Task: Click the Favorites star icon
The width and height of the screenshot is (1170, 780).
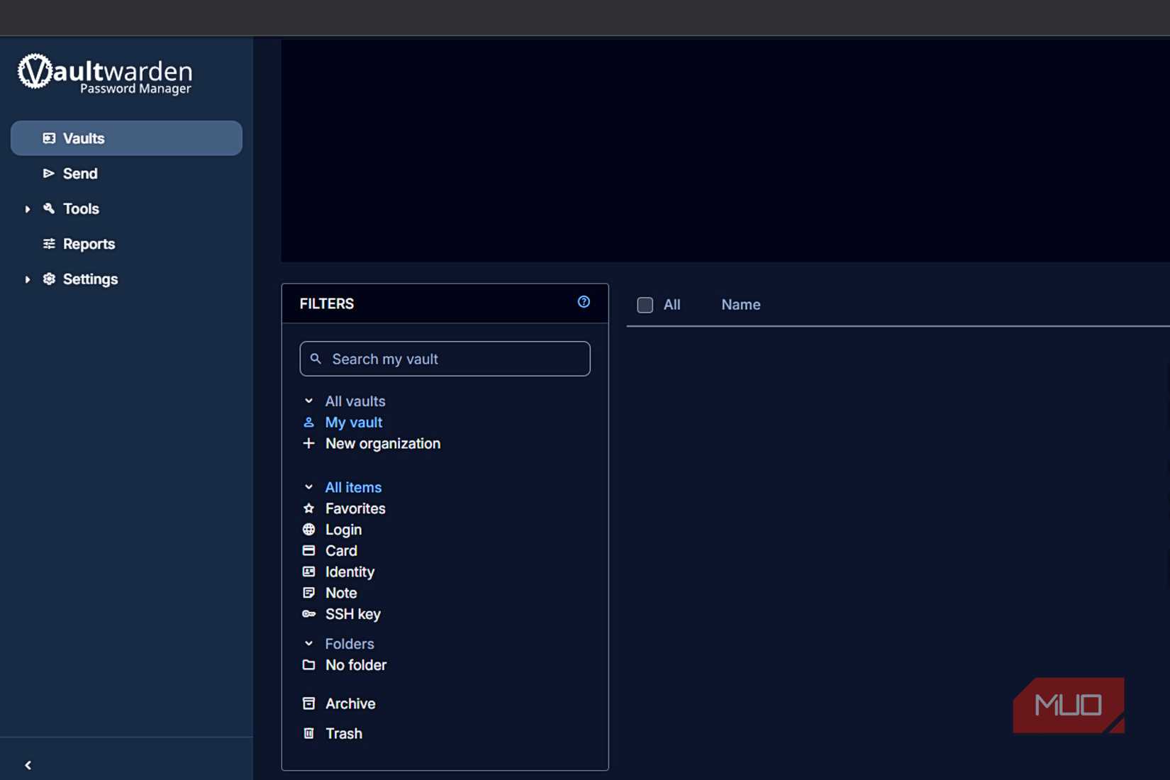Action: tap(308, 508)
